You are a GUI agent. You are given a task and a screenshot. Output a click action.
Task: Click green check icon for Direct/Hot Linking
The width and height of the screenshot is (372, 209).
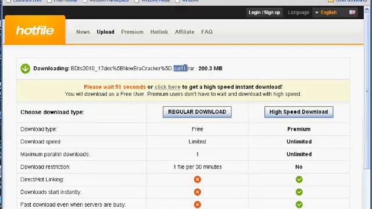coord(299,179)
